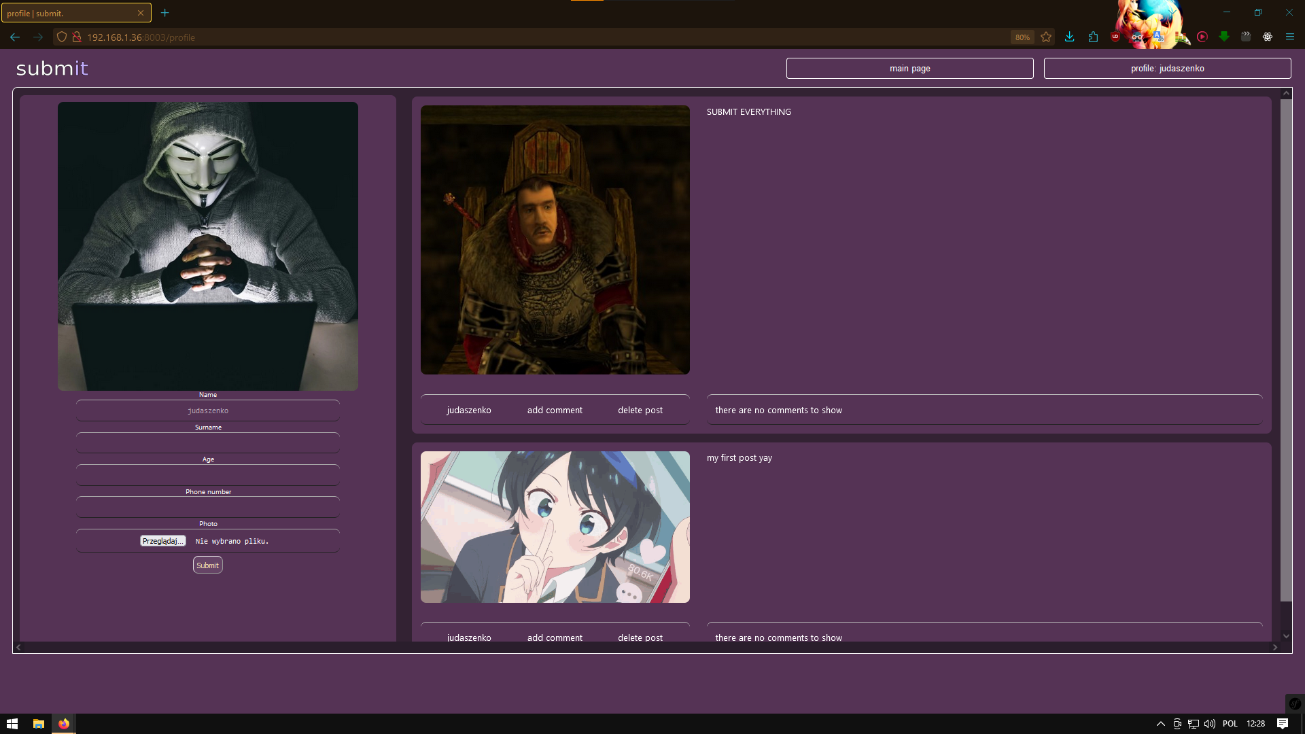The height and width of the screenshot is (734, 1305).
Task: Click the clapperboard extension icon
Action: [1246, 37]
